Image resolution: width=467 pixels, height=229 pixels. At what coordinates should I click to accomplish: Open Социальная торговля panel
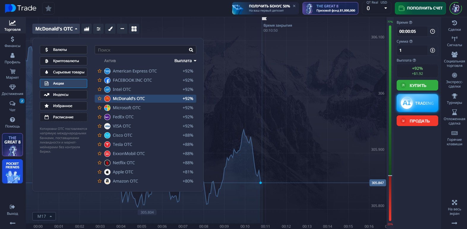tap(454, 59)
